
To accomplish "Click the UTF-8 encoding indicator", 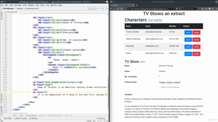I will point(99,121).
